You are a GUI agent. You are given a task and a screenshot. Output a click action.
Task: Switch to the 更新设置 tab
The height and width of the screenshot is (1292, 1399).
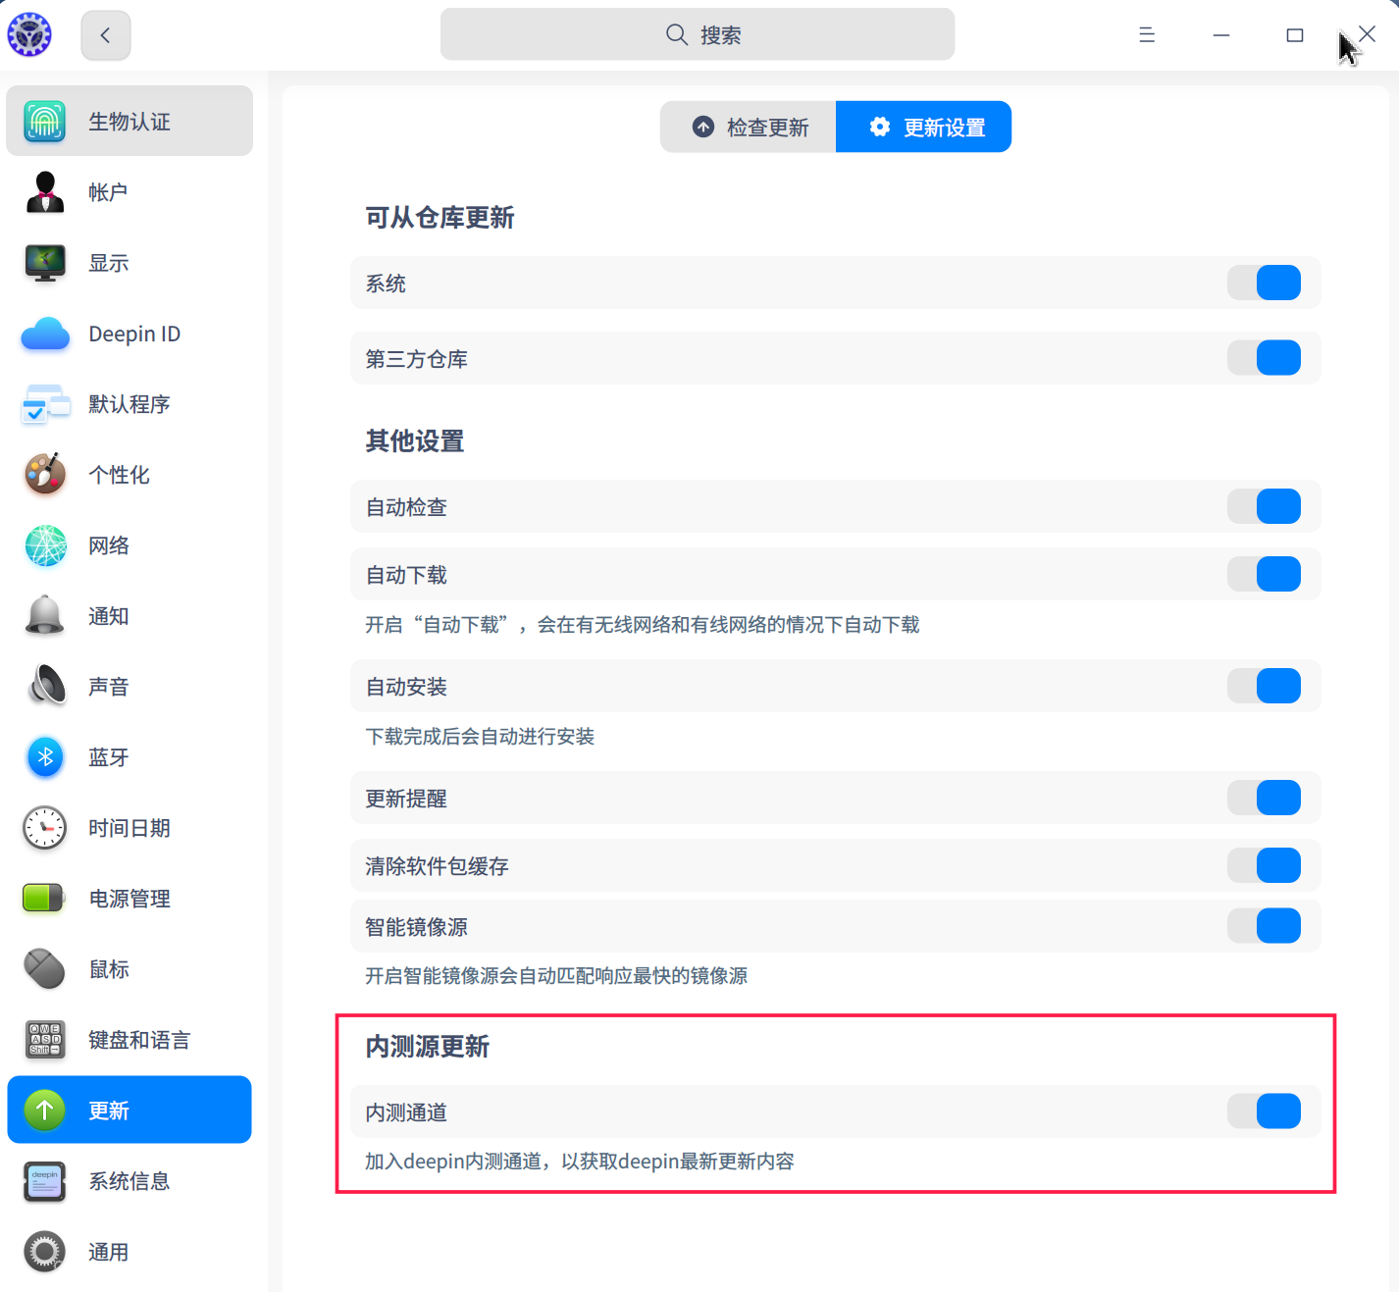click(923, 127)
